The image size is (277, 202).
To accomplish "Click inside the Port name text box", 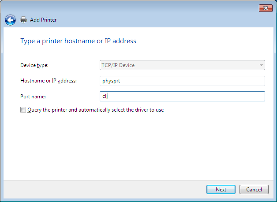I will click(183, 96).
